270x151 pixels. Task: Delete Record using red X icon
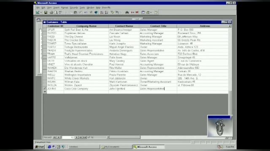click(137, 13)
